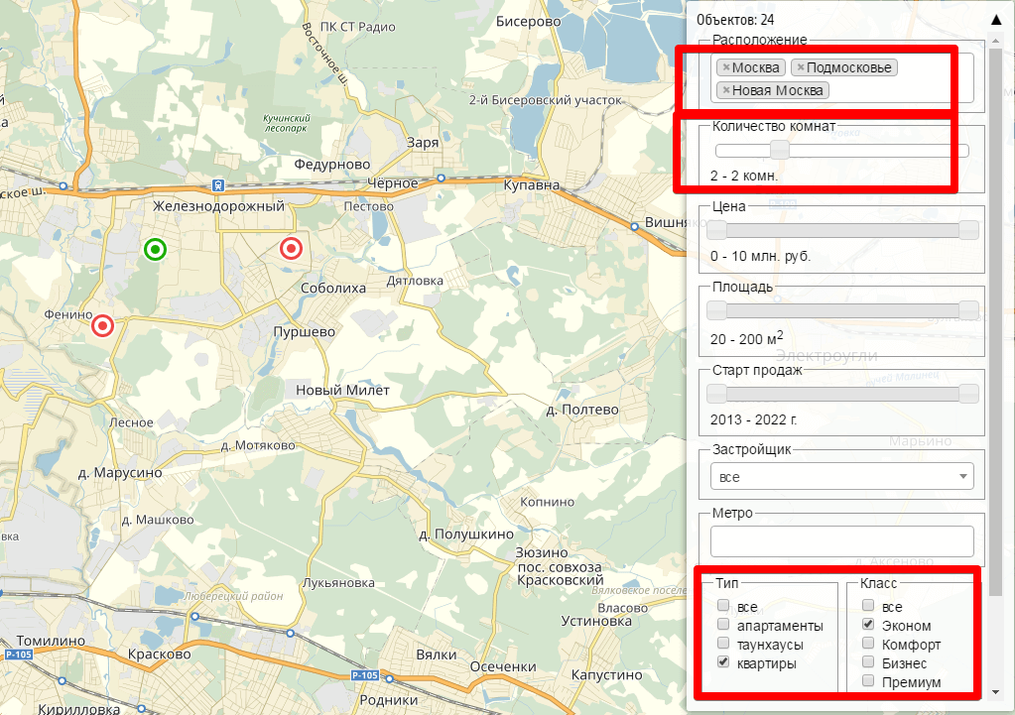This screenshot has width=1015, height=715.
Task: Click the Метро input field
Action: tap(841, 541)
